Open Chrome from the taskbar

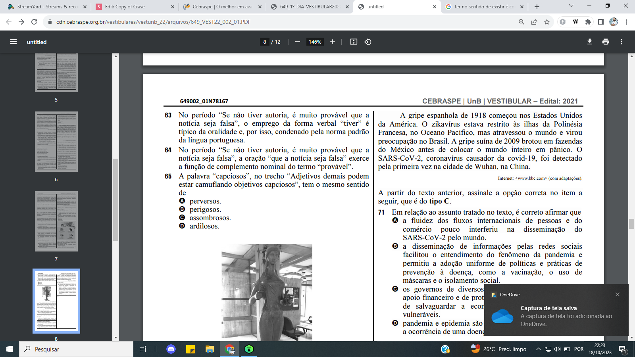pyautogui.click(x=230, y=349)
